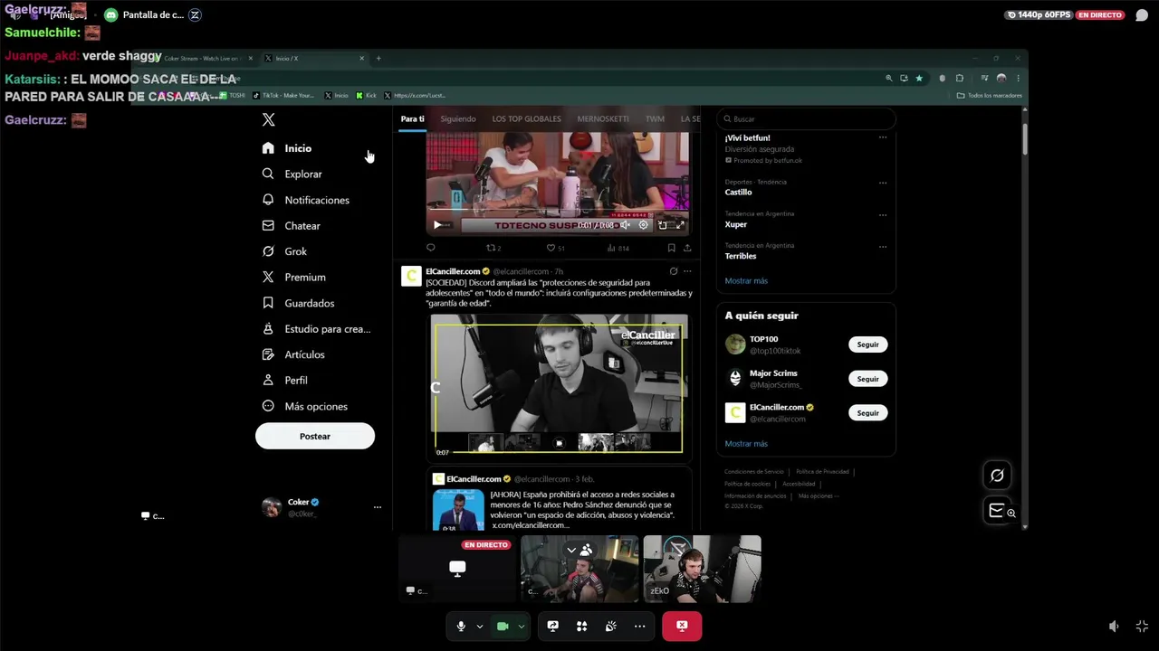Open quoted tweet video thumbnail about España
The image size is (1159, 651).
(457, 511)
